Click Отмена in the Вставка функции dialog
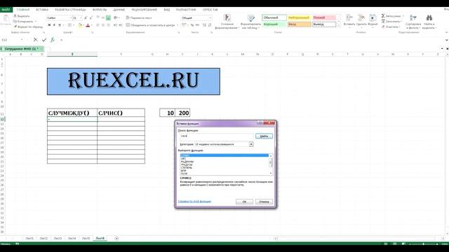The height and width of the screenshot is (252, 449). [x=264, y=202]
